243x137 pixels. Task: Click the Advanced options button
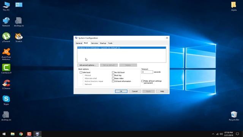88,65
